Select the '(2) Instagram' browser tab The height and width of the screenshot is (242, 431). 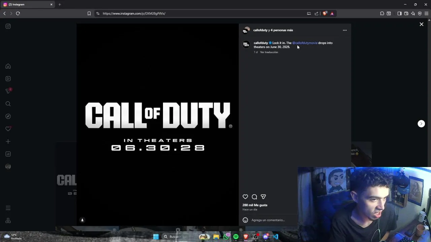click(x=28, y=4)
